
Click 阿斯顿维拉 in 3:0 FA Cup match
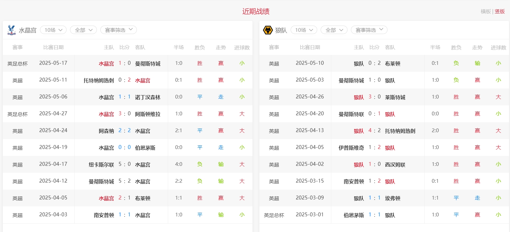[x=147, y=114]
